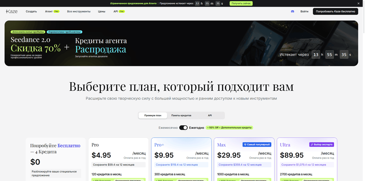Click the Seedance 2.0 promo banner image
Viewport: 365px width, 181px height.
point(181,43)
